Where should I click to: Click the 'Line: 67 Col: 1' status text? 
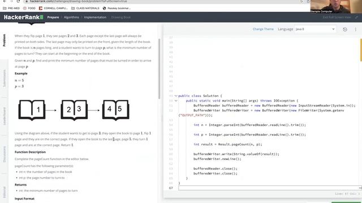click(x=347, y=194)
